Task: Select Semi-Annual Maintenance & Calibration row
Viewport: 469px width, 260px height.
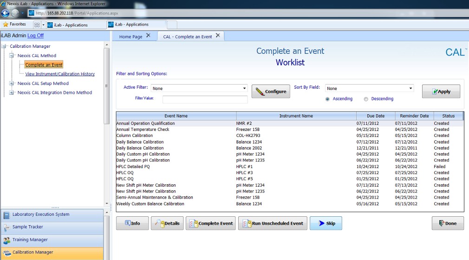Action: coord(290,197)
